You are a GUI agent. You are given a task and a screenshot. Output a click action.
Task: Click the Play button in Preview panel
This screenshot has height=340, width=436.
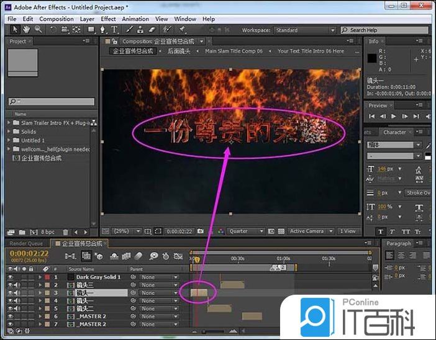coord(393,116)
